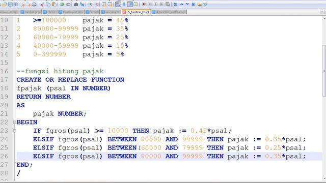Screen dimensions: 326x183
Task: Undo using the green arrow icon
Action: [x=62, y=5]
